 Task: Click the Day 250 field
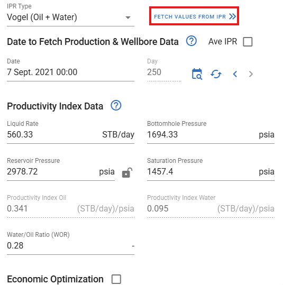coord(164,72)
